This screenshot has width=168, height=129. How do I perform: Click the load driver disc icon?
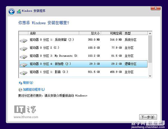(20, 90)
